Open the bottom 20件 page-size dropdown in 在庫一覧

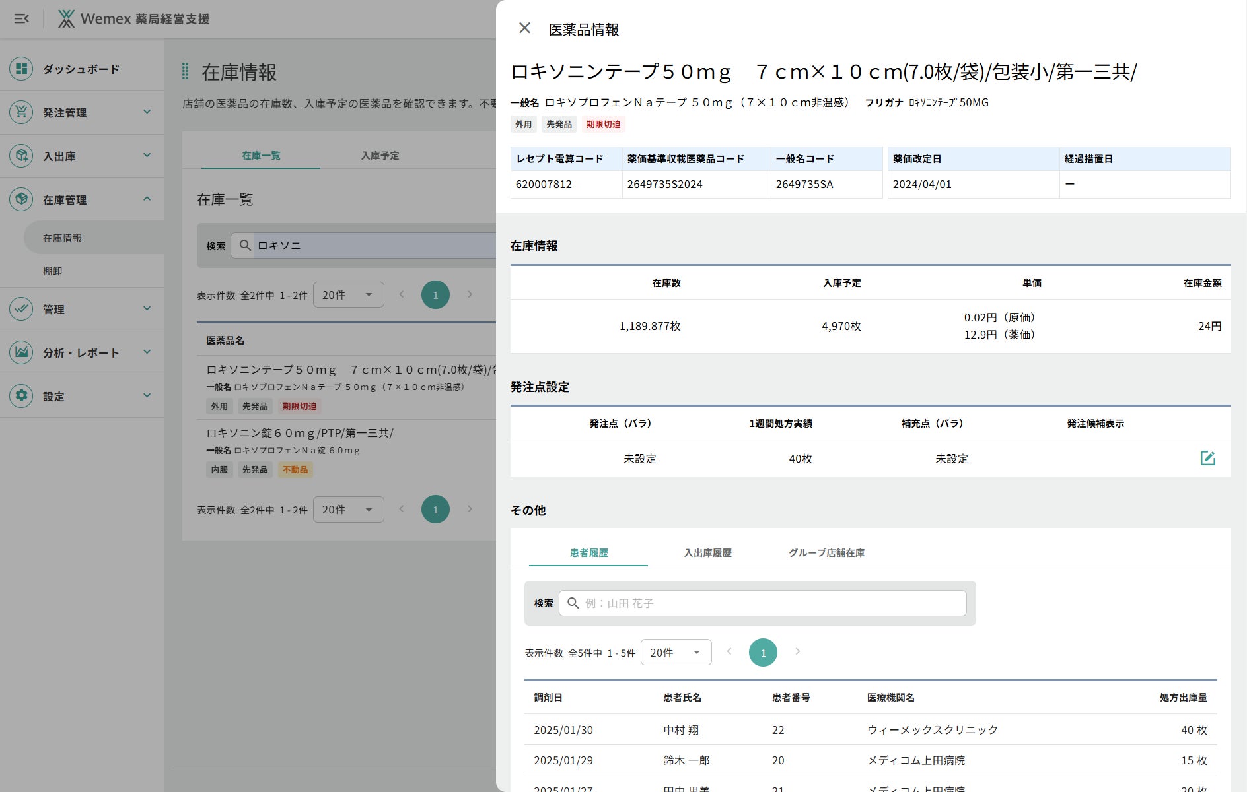pyautogui.click(x=349, y=510)
